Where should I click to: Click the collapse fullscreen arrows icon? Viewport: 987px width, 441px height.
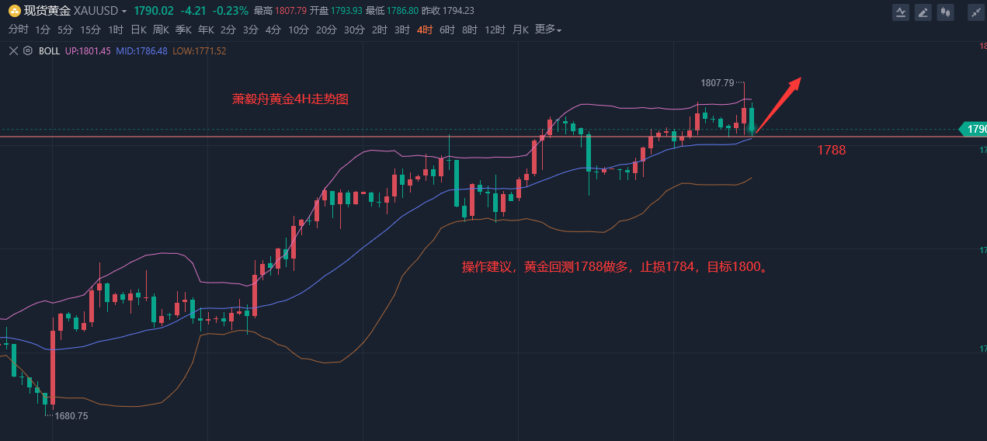(x=976, y=12)
